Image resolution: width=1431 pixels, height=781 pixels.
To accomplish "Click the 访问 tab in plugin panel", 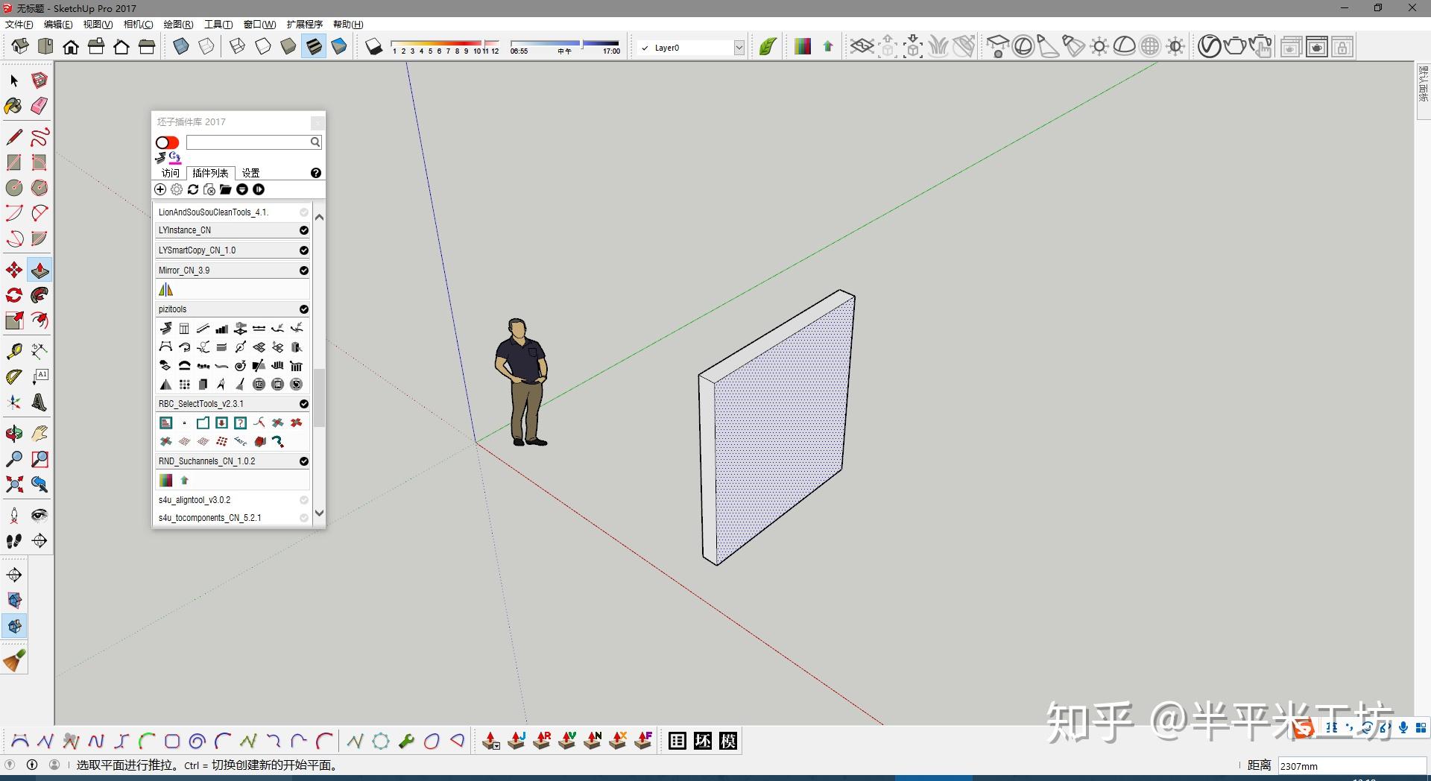I will 171,173.
